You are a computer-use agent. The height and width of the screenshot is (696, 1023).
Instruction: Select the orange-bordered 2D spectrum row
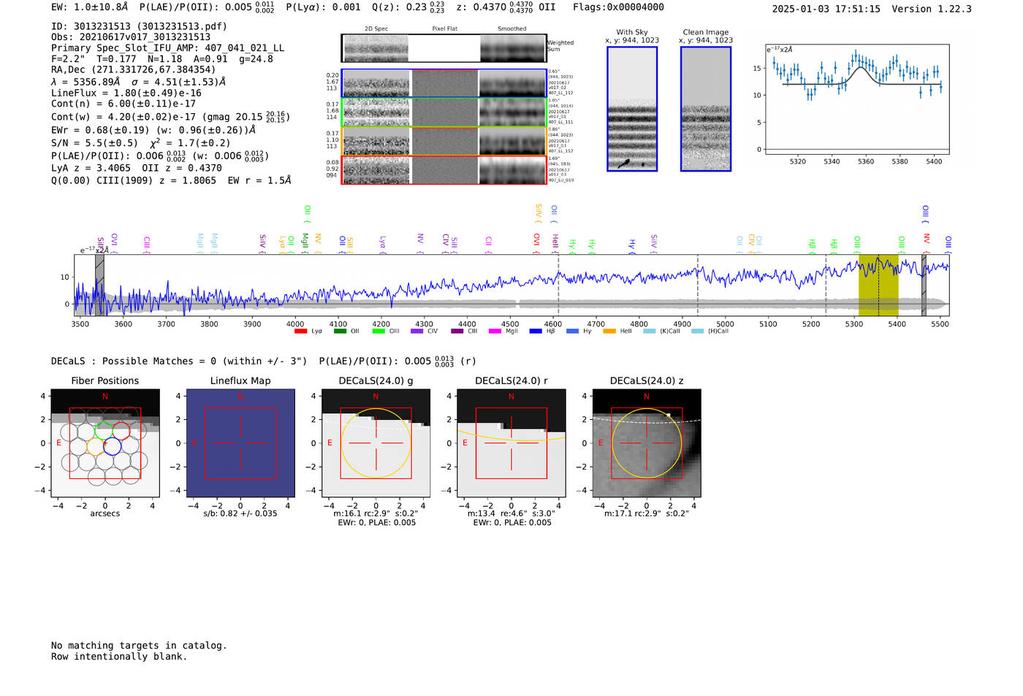point(444,140)
